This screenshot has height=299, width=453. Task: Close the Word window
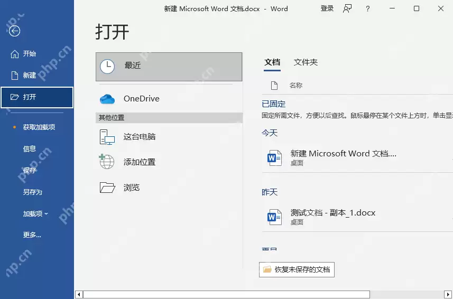(440, 8)
